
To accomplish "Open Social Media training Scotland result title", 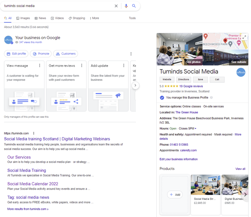I will [x=57, y=139].
